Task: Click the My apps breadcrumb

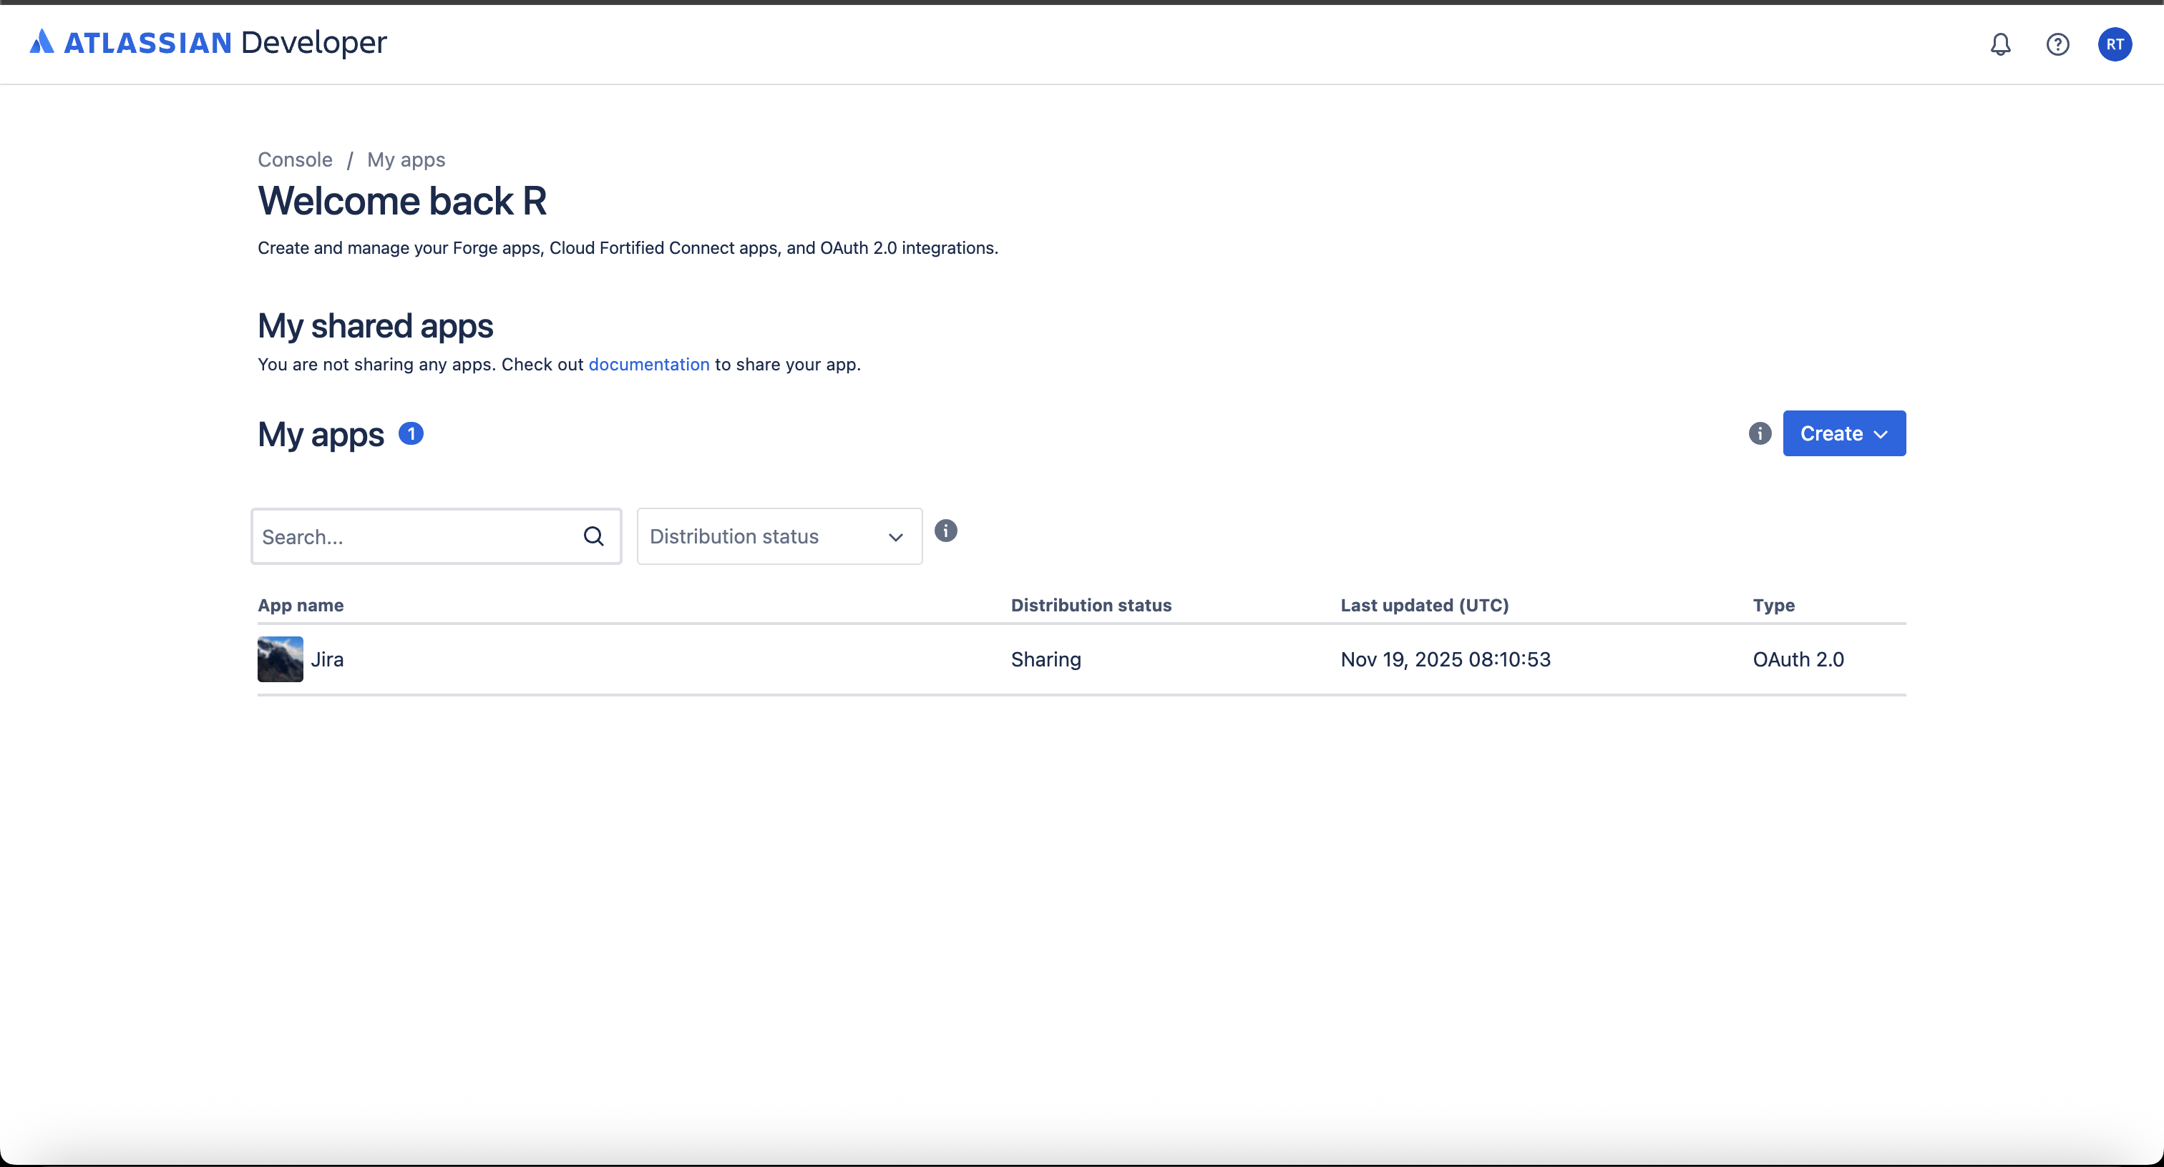Action: [406, 159]
